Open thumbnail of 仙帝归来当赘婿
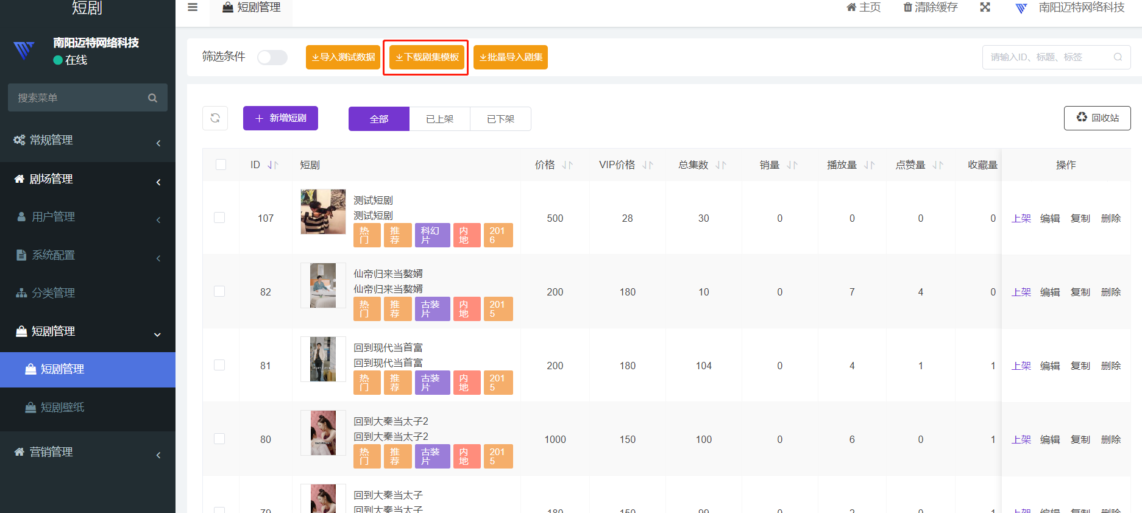Image resolution: width=1142 pixels, height=513 pixels. click(323, 286)
